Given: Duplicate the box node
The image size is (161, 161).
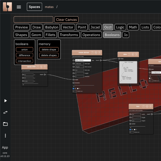Looking at the screenshot, I should (147, 106).
